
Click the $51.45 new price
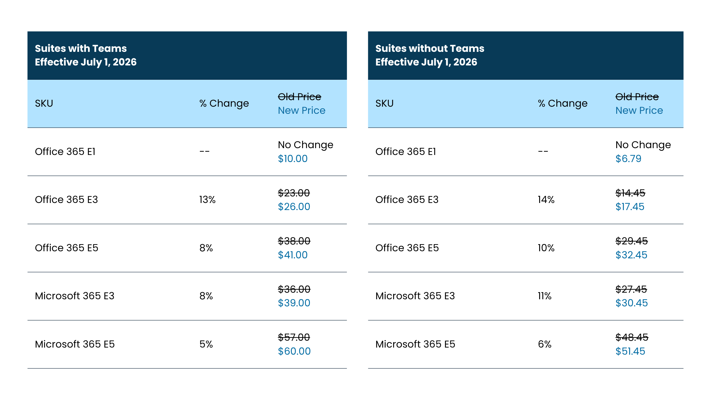630,351
